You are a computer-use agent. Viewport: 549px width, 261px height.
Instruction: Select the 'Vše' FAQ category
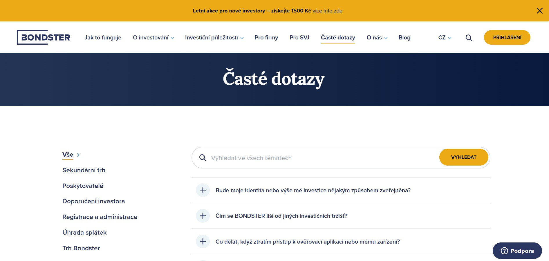(68, 155)
